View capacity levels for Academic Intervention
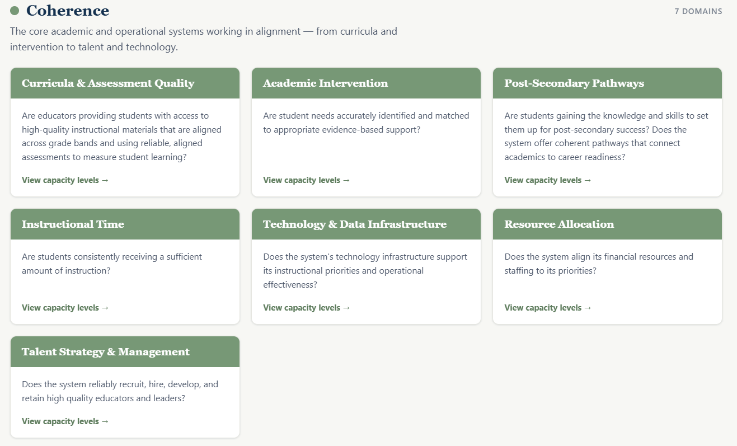Image resolution: width=737 pixels, height=446 pixels. click(x=307, y=180)
